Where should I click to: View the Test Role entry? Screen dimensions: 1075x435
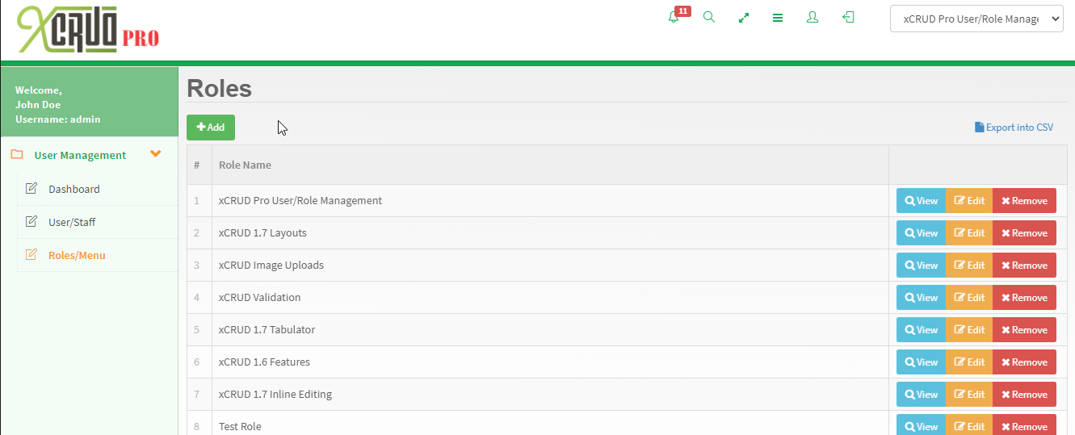pyautogui.click(x=921, y=426)
